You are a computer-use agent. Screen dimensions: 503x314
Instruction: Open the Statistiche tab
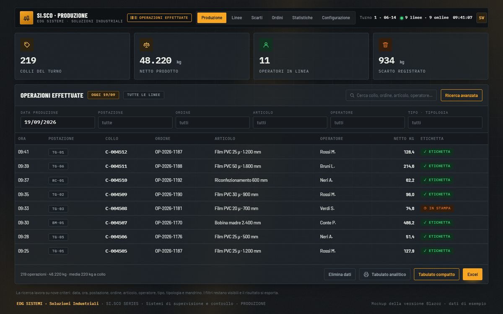[x=302, y=18]
